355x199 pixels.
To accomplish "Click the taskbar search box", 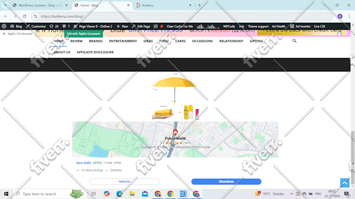I will [50, 194].
